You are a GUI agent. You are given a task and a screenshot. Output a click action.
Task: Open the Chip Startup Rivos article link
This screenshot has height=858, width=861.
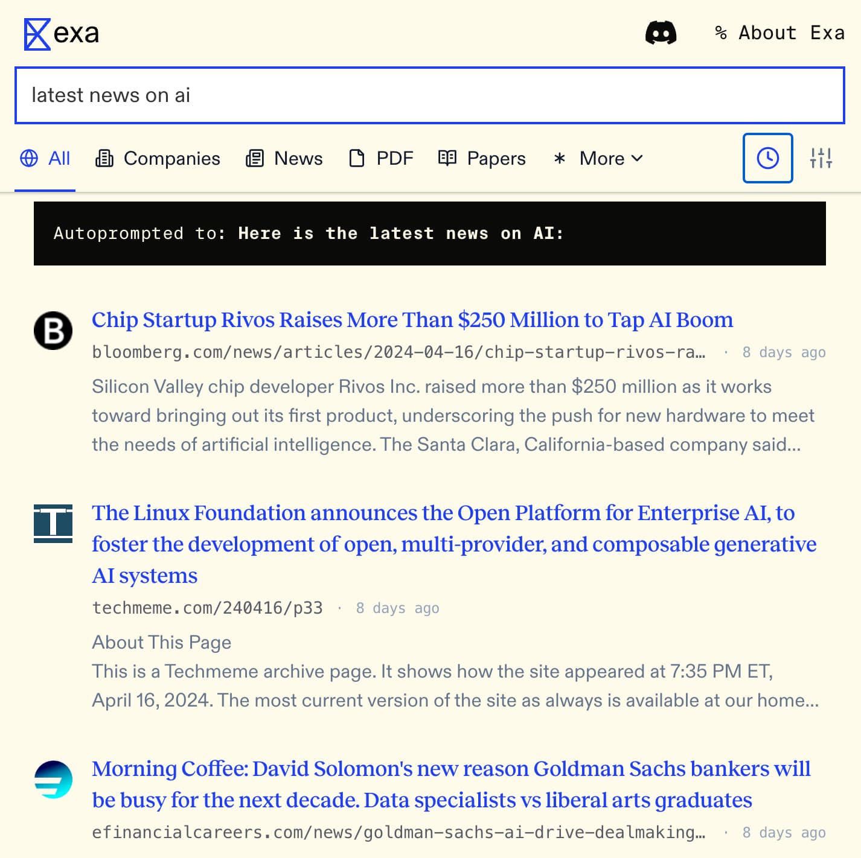412,320
